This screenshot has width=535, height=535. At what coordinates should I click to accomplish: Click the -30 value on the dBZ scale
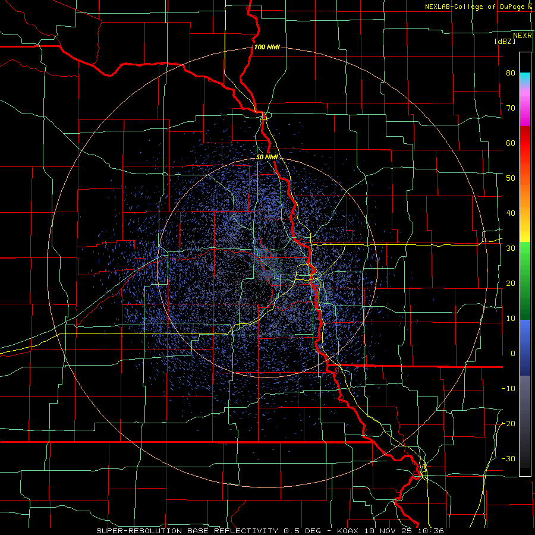[508, 459]
